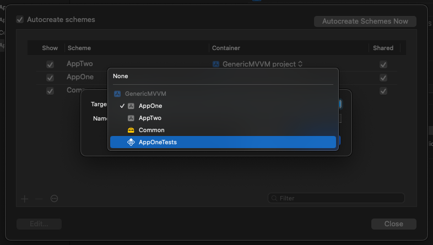Click the magnifier icon in Filter field
The width and height of the screenshot is (433, 245).
pos(274,198)
